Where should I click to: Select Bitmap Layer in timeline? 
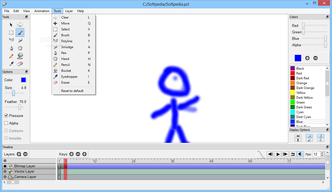(25, 166)
